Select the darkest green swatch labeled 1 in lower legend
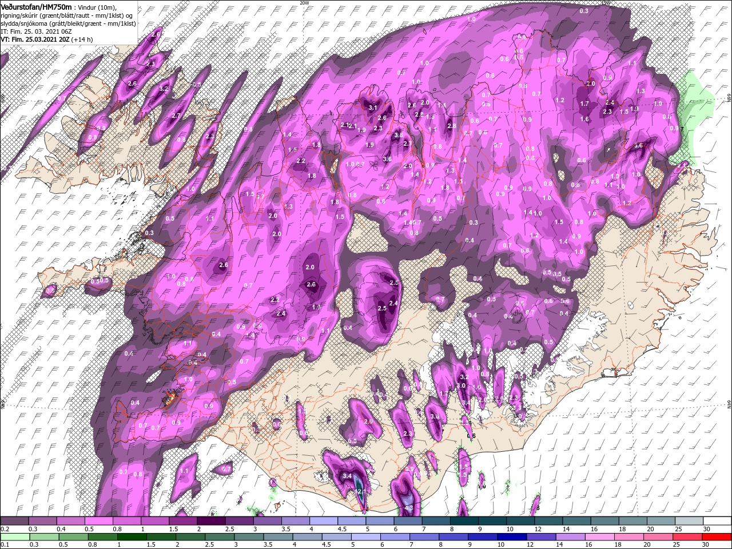732x549 pixels. tap(132, 536)
